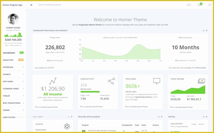Click the 10 Months active duration value
This screenshot has width=214, height=133.
pos(185,48)
